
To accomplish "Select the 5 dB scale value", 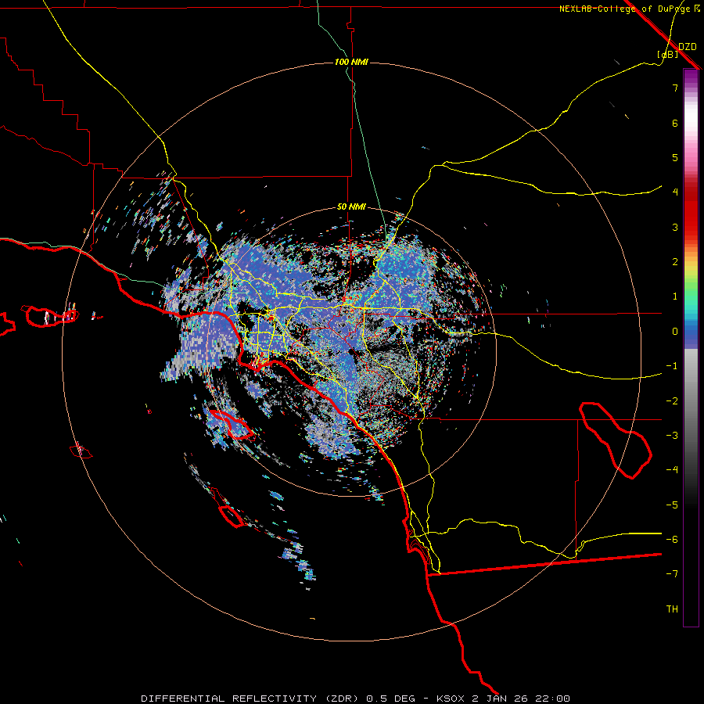I will (x=675, y=157).
